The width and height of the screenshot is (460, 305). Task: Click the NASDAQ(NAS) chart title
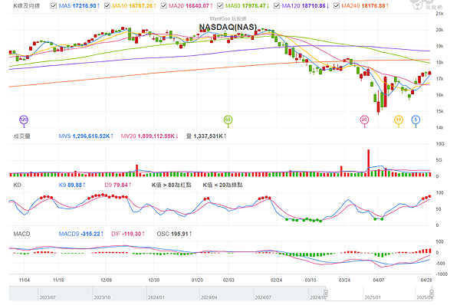pyautogui.click(x=228, y=27)
